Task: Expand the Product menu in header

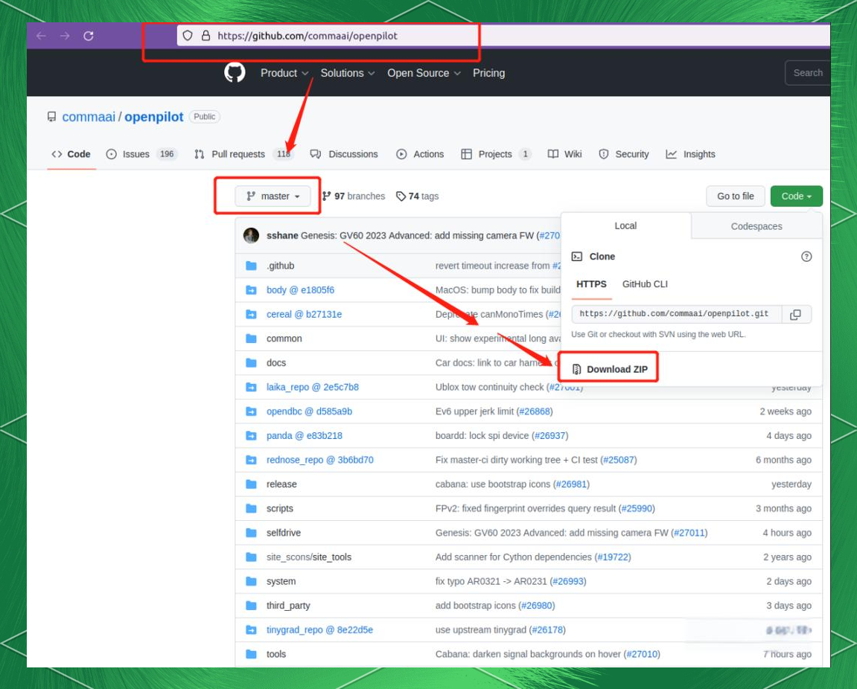Action: (284, 73)
